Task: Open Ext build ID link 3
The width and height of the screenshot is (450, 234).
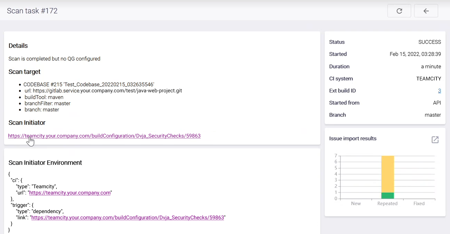Action: click(439, 91)
